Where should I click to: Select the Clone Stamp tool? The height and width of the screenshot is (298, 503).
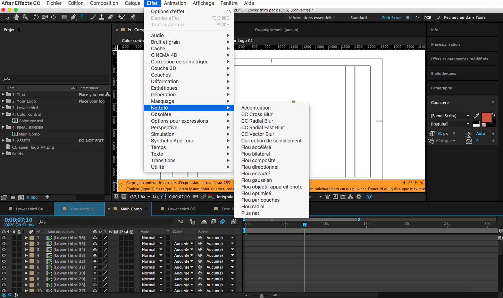click(x=101, y=17)
